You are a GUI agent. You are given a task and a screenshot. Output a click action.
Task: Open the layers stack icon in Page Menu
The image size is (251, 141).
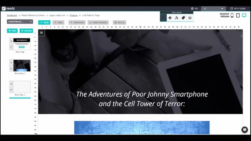click(190, 18)
